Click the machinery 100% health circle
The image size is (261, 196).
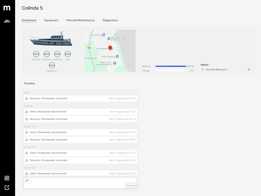click(57, 54)
